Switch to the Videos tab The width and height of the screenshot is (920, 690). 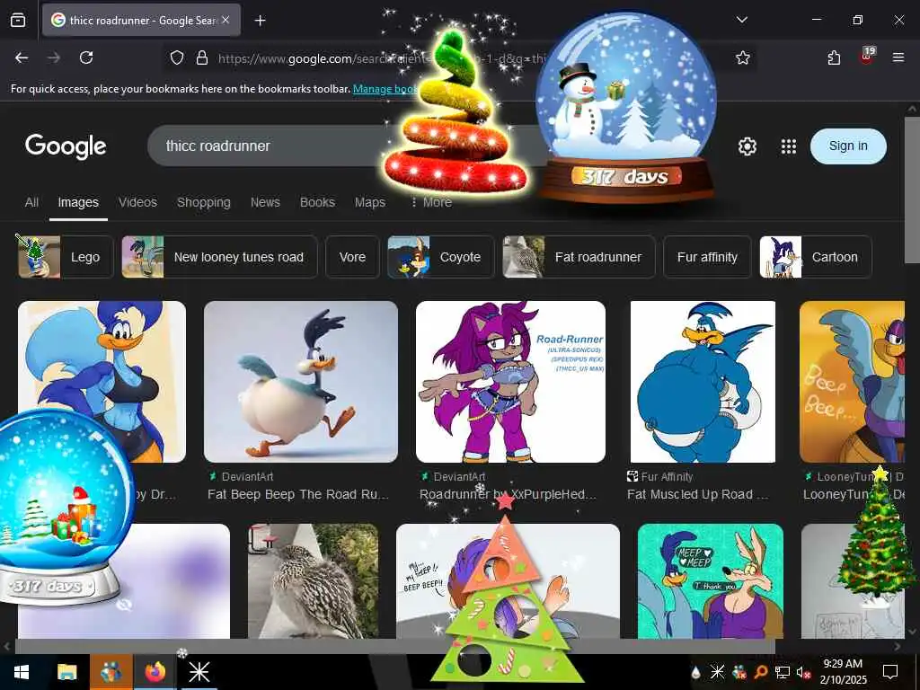tap(137, 202)
